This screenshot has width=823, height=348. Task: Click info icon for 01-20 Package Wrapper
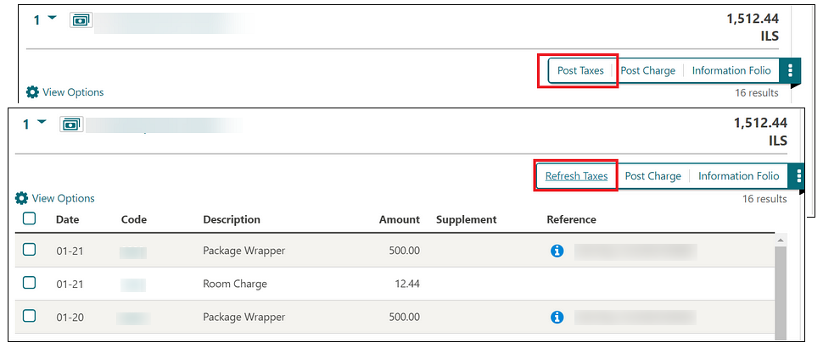point(557,317)
